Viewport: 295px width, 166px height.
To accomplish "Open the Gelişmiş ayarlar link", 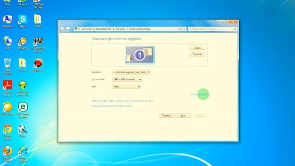I will coord(199,94).
